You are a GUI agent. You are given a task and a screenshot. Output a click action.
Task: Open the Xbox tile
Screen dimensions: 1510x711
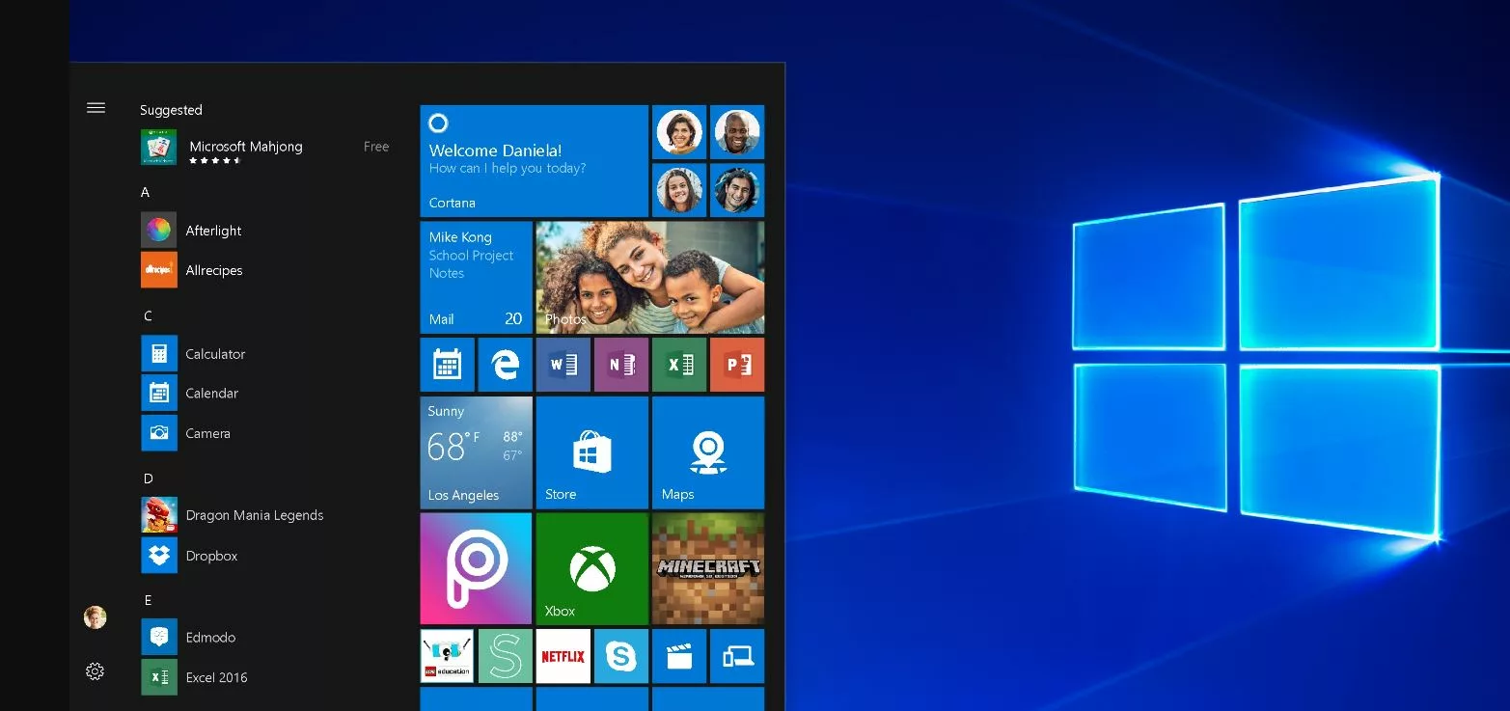pos(592,568)
